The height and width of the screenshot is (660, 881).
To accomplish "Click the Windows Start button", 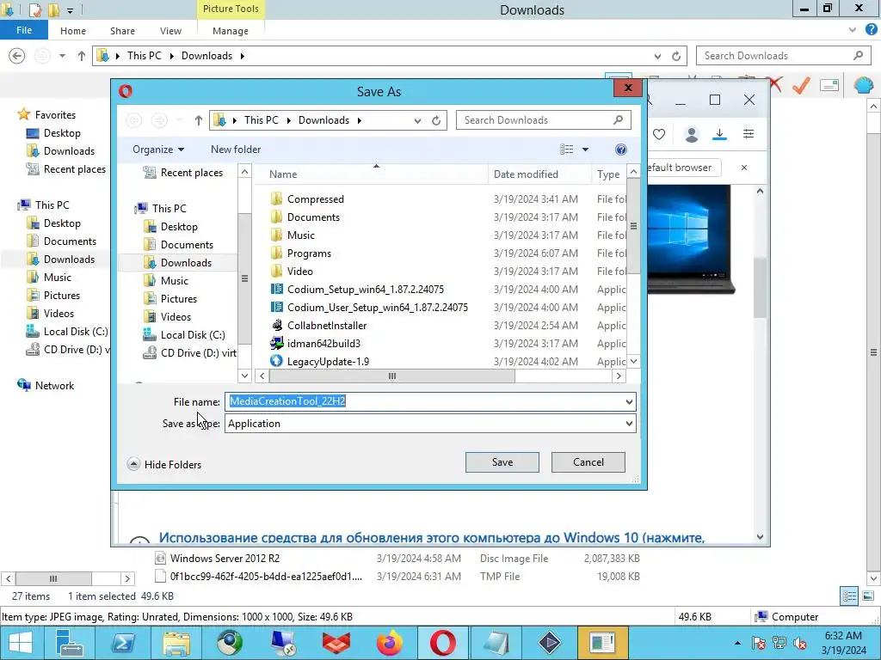I will (21, 643).
